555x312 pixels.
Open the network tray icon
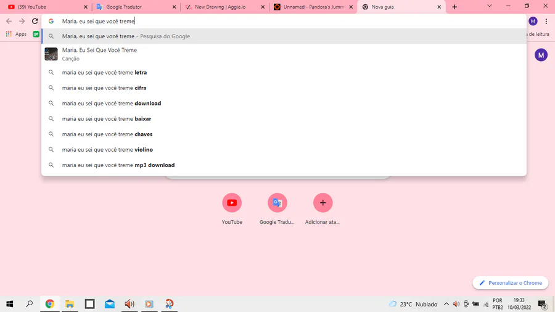point(486,304)
